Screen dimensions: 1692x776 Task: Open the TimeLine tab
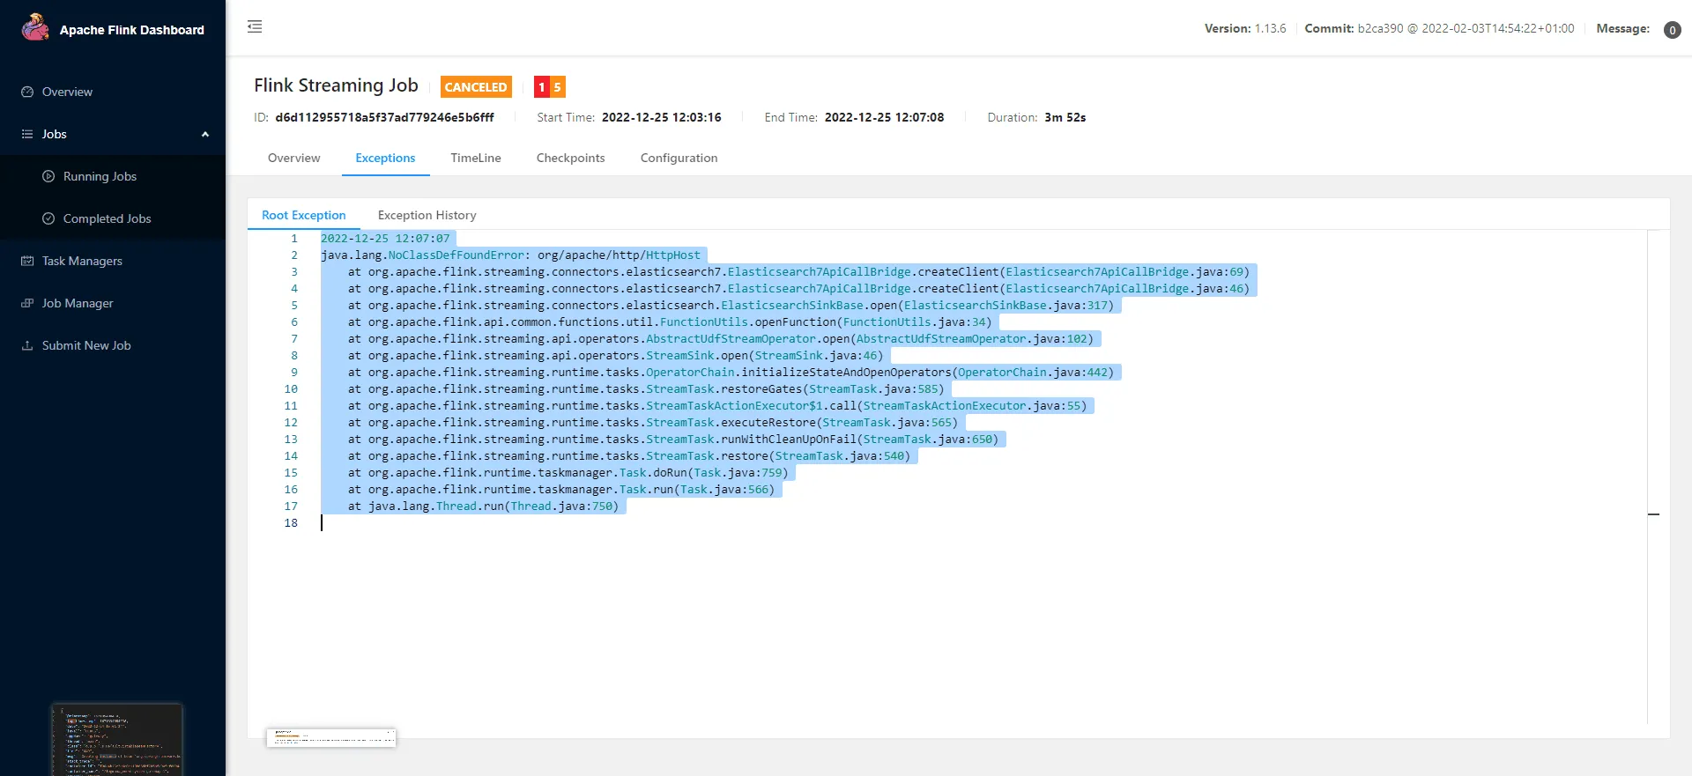[x=475, y=158]
